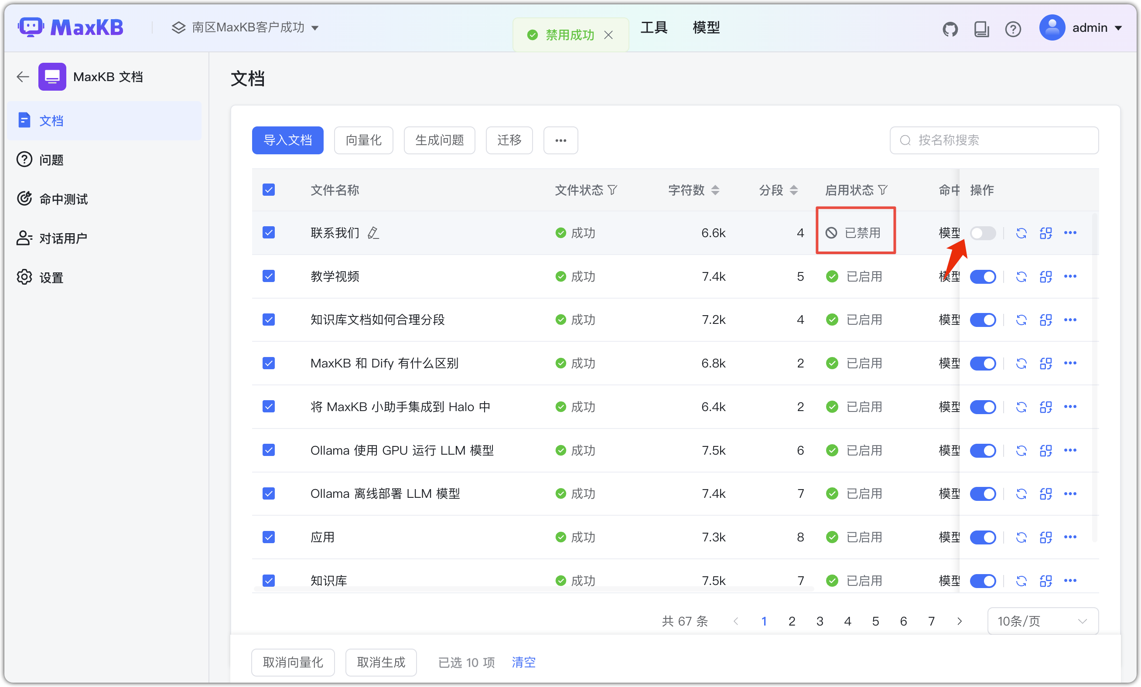Viewport: 1141px width, 687px height.
Task: Click the MaxKB logo
Action: 71,28
